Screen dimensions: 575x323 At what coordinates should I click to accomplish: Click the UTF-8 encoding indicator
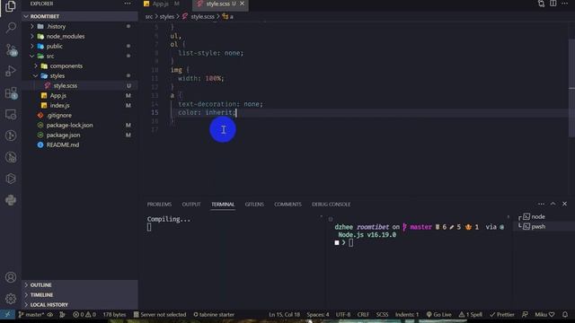(343, 314)
